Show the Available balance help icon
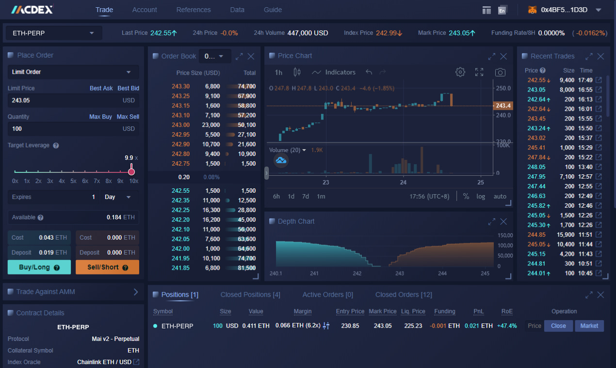 [x=40, y=218]
